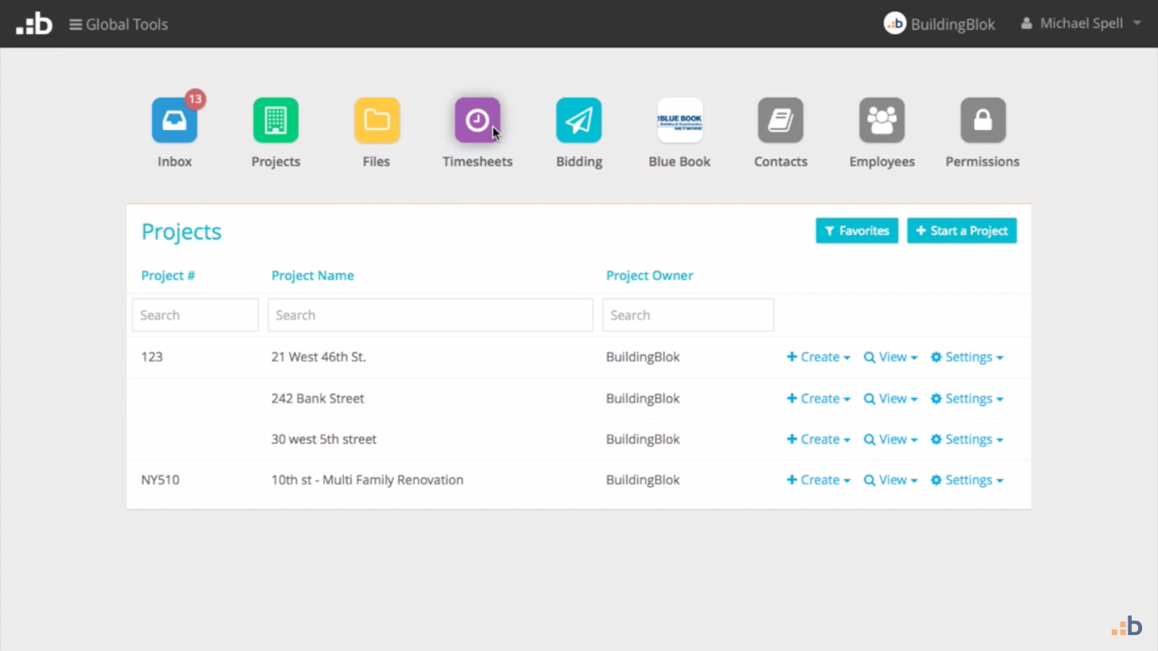Open the Contacts book
Image resolution: width=1158 pixels, height=651 pixels.
pos(780,120)
